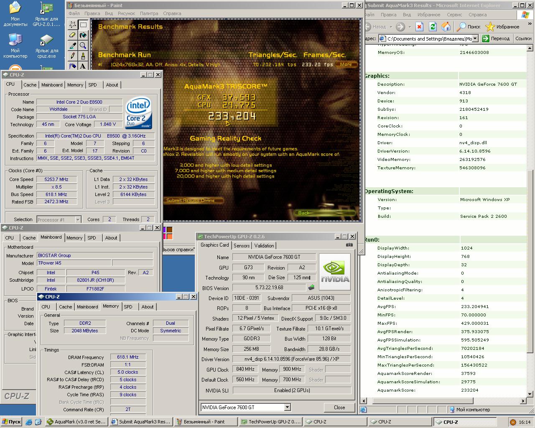Click AquamarkScore value 233204 in IE

click(470, 390)
